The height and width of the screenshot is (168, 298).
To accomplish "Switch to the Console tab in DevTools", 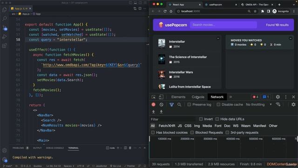I will [198, 97].
